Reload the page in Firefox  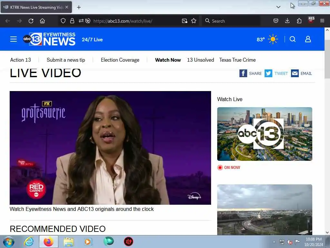tap(31, 21)
